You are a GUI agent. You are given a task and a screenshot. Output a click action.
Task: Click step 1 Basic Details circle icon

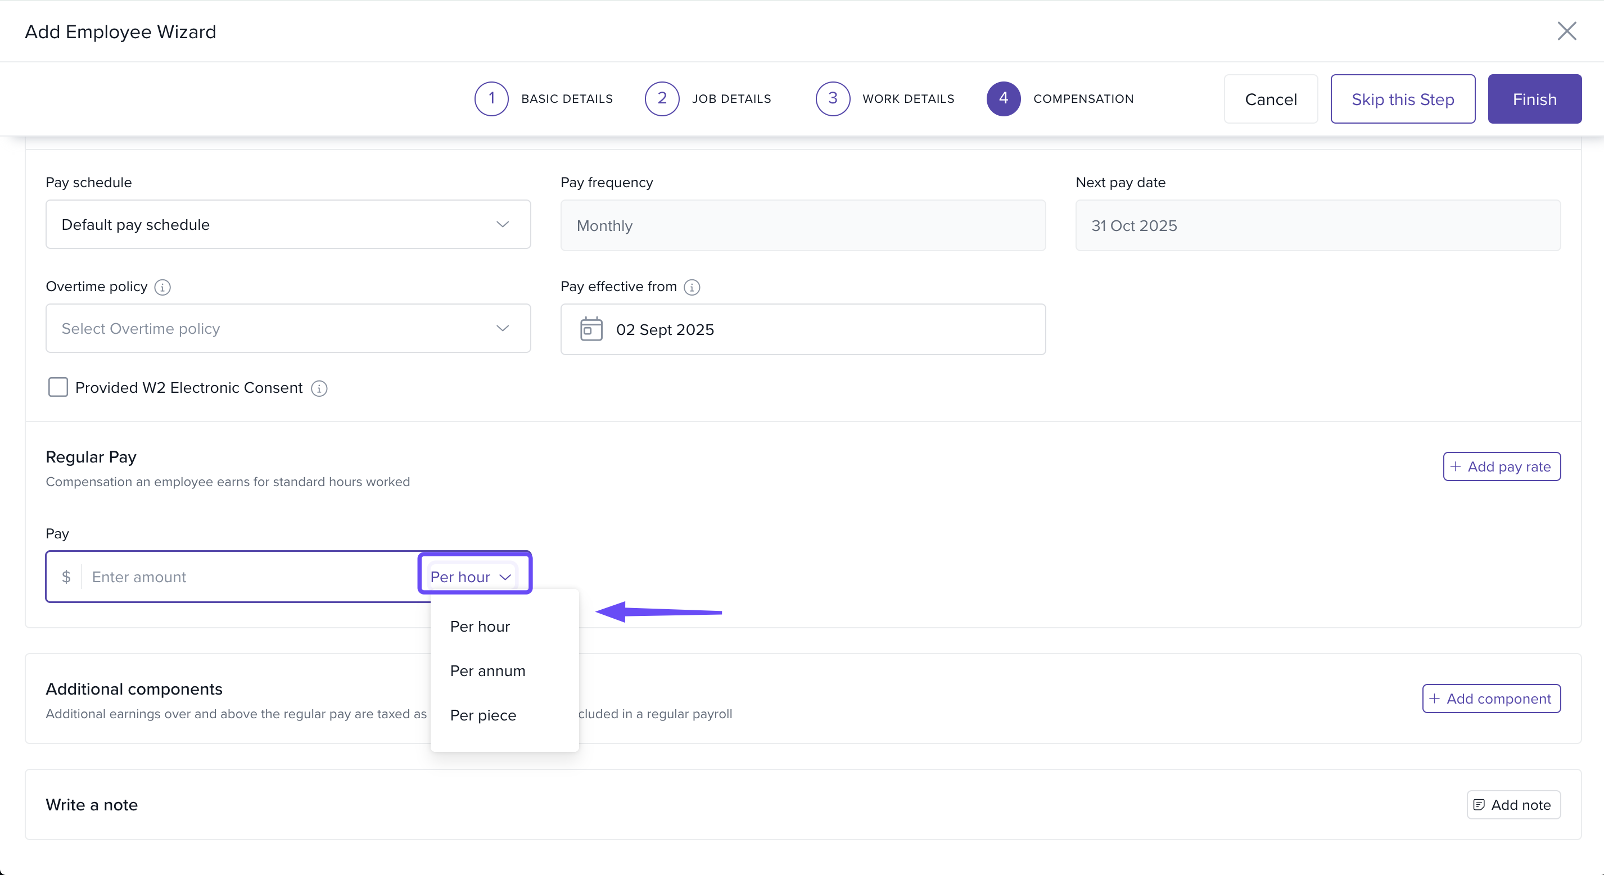click(x=491, y=98)
